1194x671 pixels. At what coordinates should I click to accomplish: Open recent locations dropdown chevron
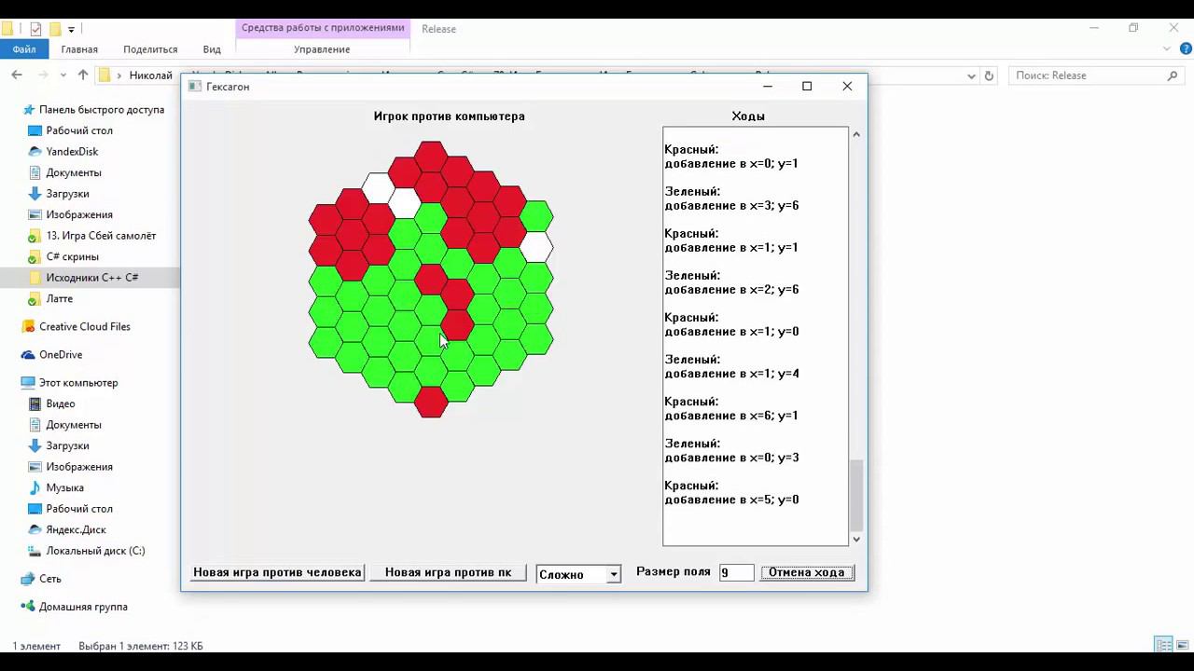pos(63,75)
